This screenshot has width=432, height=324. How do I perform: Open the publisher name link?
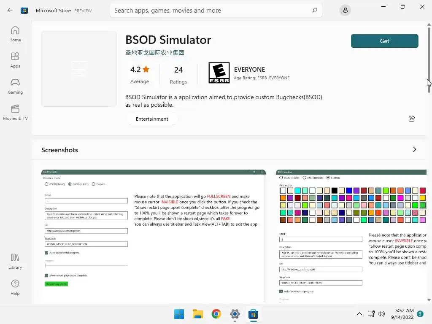click(154, 53)
